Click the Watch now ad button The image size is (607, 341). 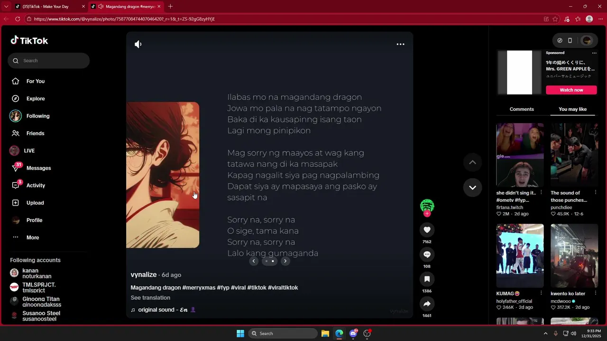click(571, 90)
